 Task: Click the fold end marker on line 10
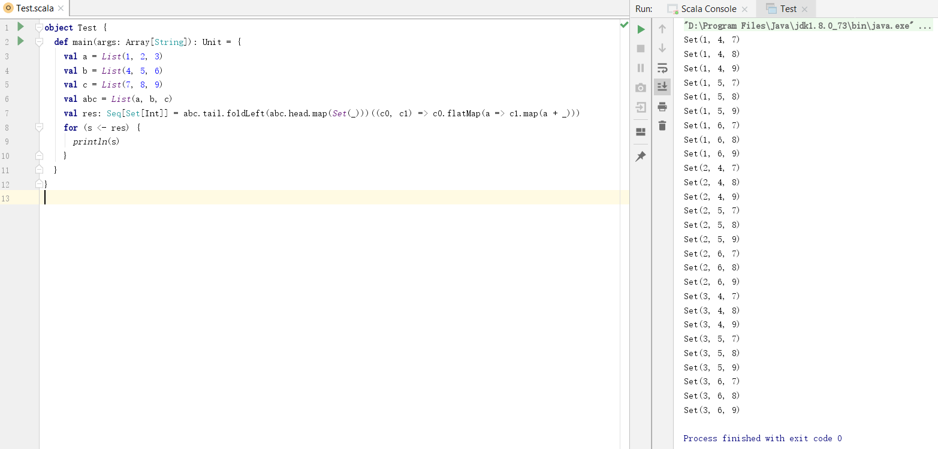pyautogui.click(x=39, y=155)
